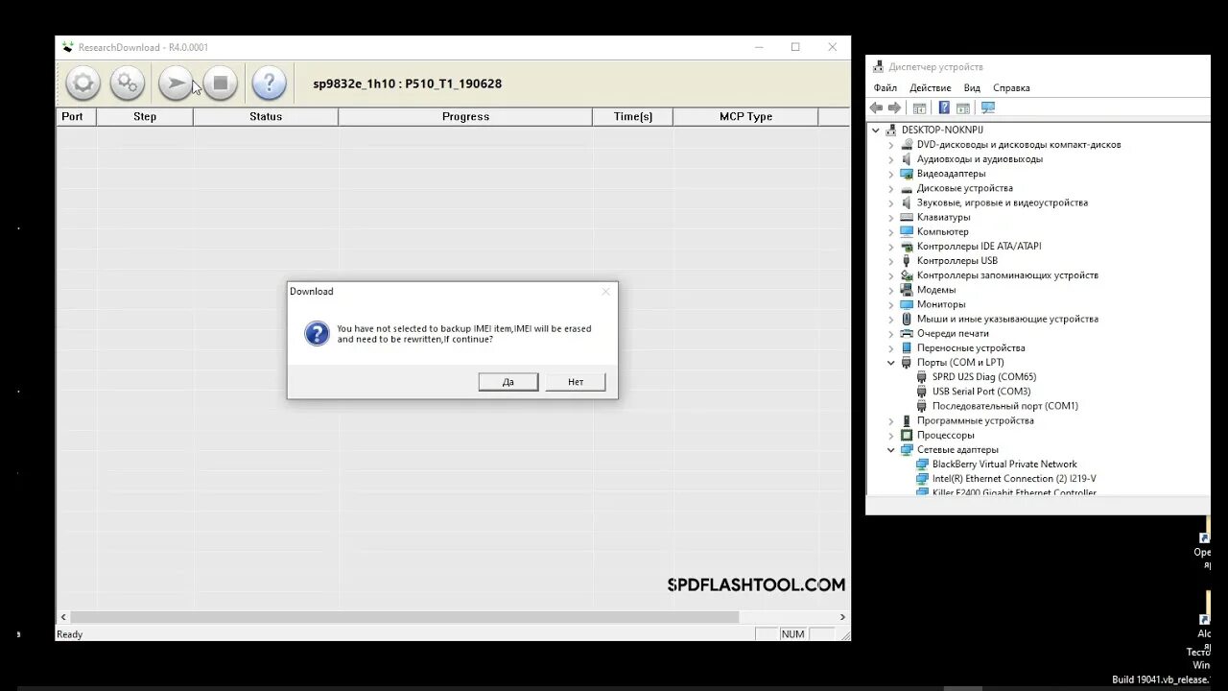Start downloading with the play arrow icon
1228x691 pixels.
(x=175, y=83)
